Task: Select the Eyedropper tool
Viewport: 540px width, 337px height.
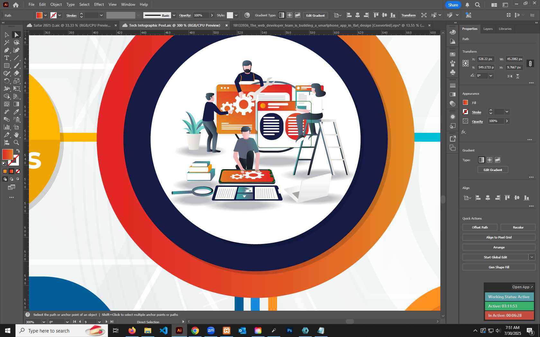Action: click(16, 112)
